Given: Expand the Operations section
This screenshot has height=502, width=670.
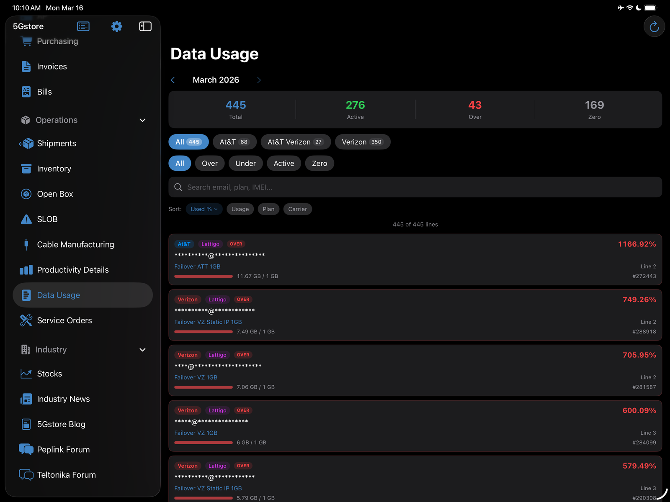Looking at the screenshot, I should [x=142, y=120].
